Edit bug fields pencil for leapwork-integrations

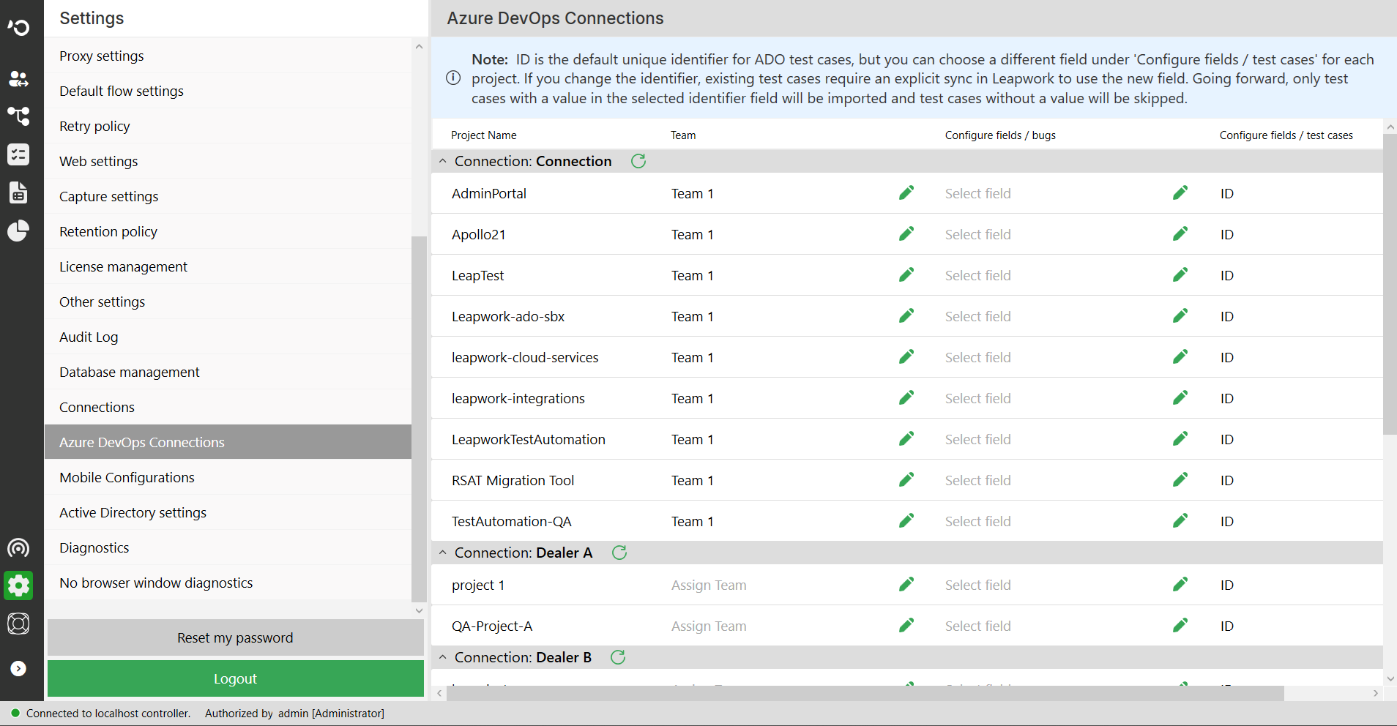[x=906, y=397]
